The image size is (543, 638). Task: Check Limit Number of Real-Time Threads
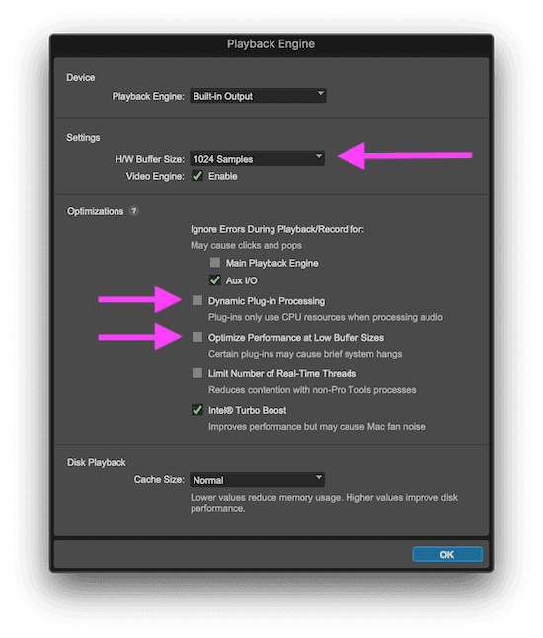(197, 373)
